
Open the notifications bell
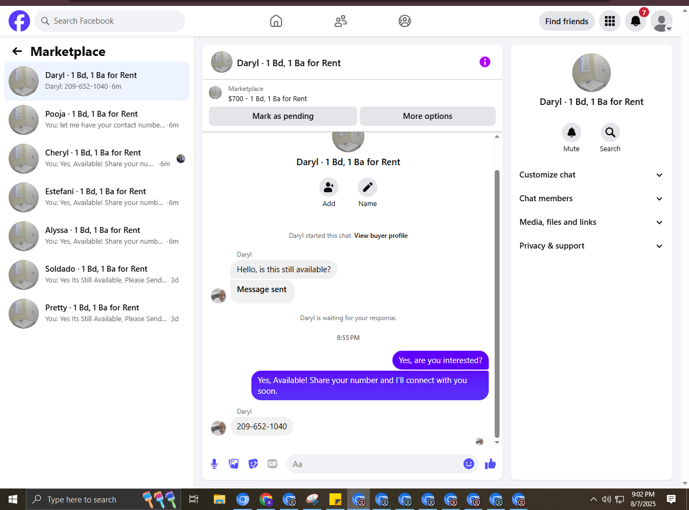(x=636, y=21)
